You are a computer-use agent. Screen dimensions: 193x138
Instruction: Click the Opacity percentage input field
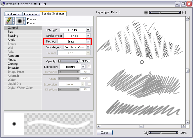[85, 61]
